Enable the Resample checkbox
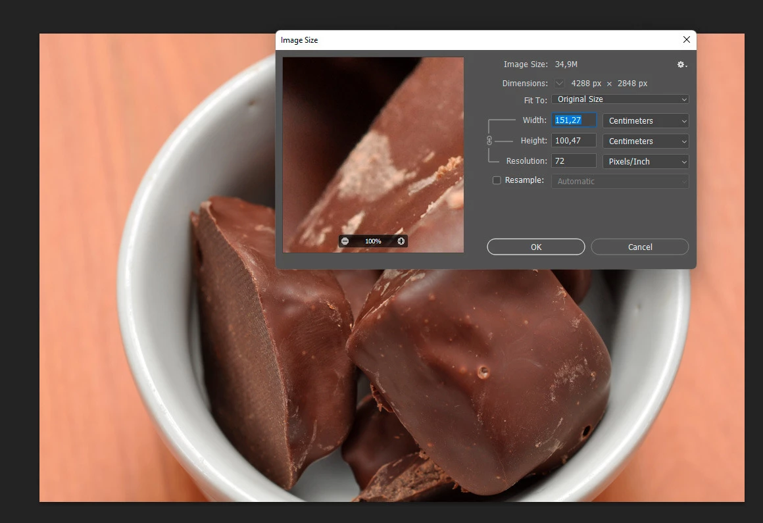763x523 pixels. click(x=497, y=180)
